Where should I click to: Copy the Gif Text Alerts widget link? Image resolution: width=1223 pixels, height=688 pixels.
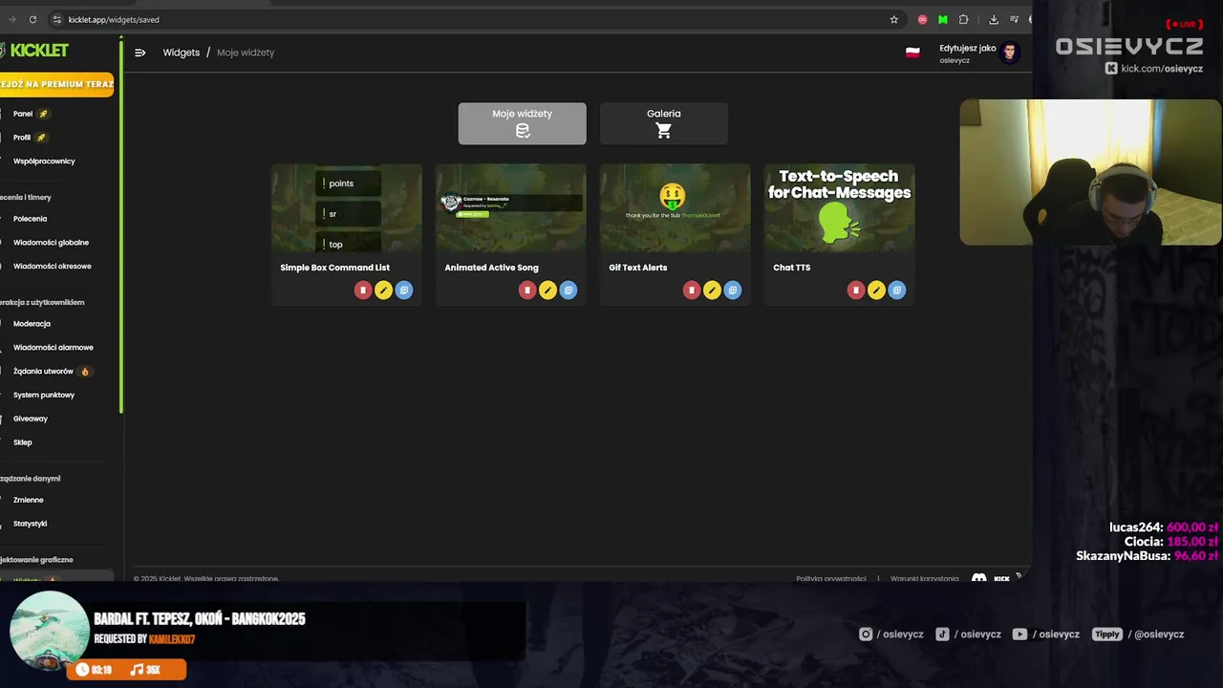point(733,290)
